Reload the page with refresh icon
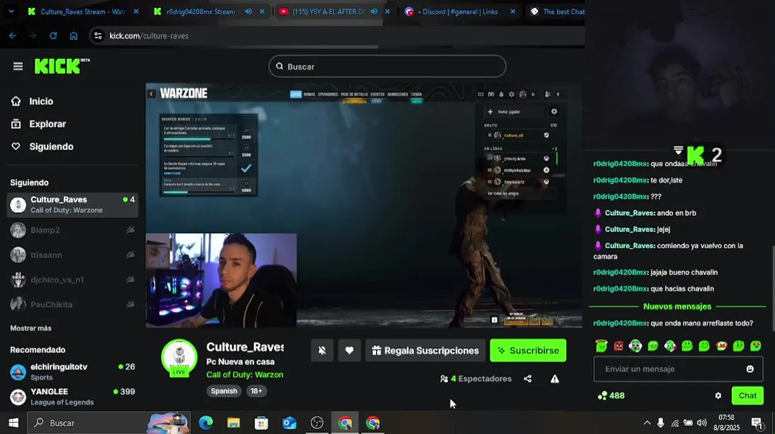 coord(53,36)
